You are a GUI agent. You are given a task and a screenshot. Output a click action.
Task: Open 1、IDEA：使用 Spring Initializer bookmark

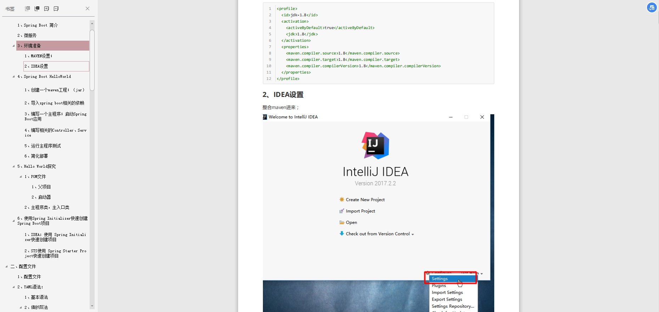point(55,237)
